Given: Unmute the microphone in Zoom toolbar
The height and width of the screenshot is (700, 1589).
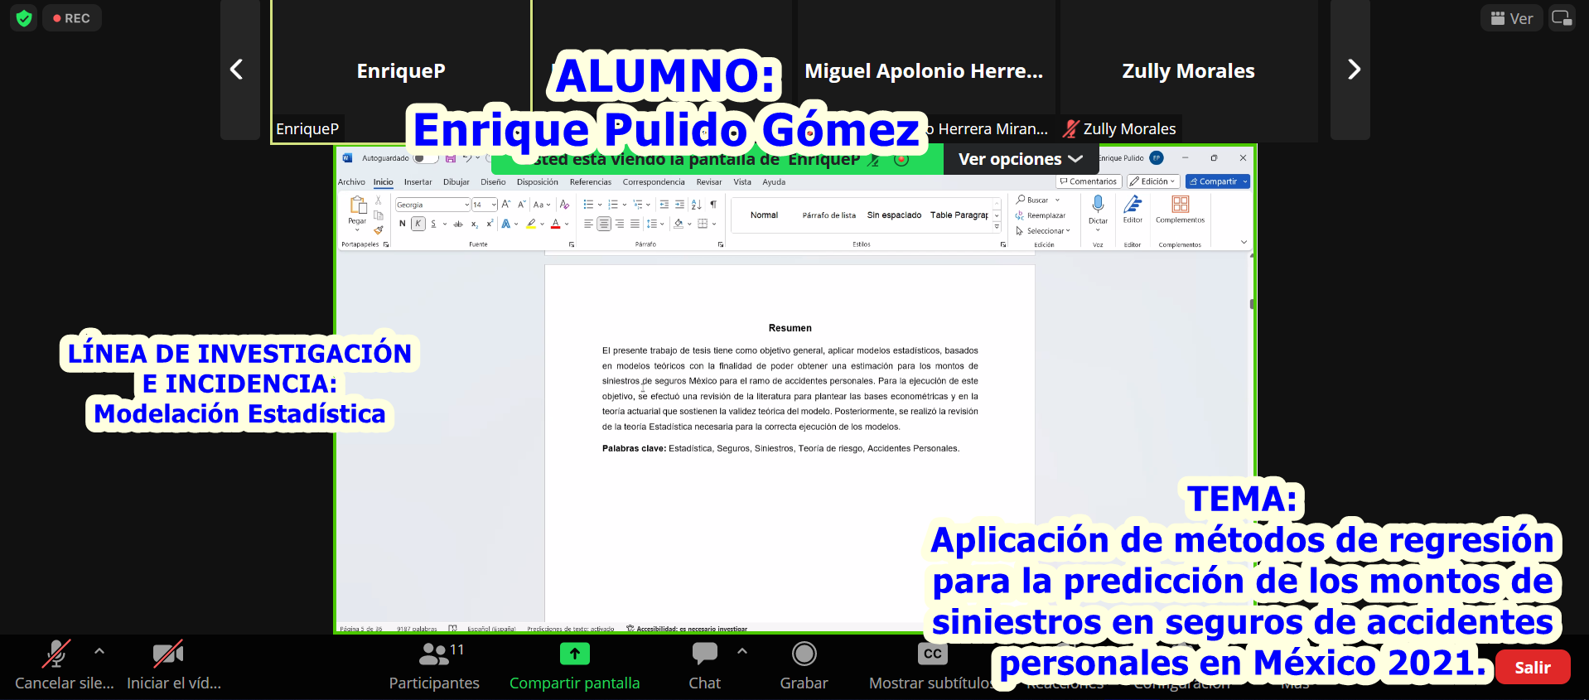Looking at the screenshot, I should pyautogui.click(x=56, y=654).
